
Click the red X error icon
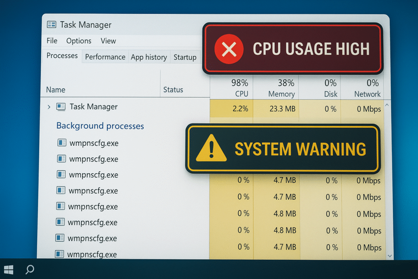(229, 49)
